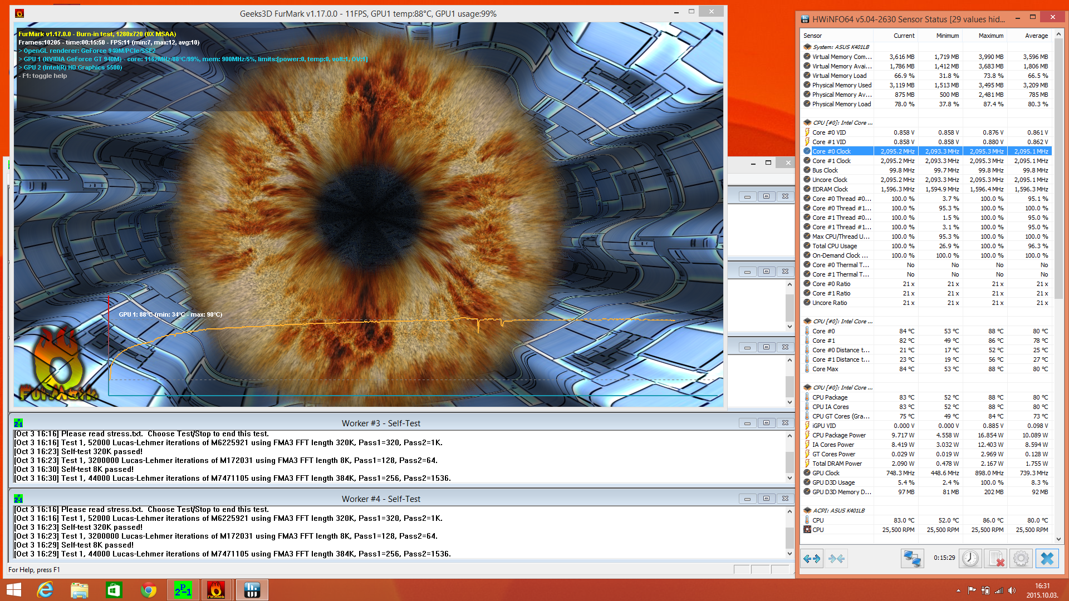The image size is (1069, 601).
Task: Click the Worker #3 log down scroll arrow
Action: (x=790, y=478)
